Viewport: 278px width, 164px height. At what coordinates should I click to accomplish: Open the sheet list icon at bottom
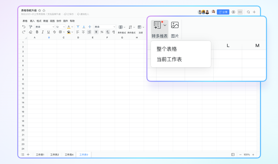(x=23, y=154)
